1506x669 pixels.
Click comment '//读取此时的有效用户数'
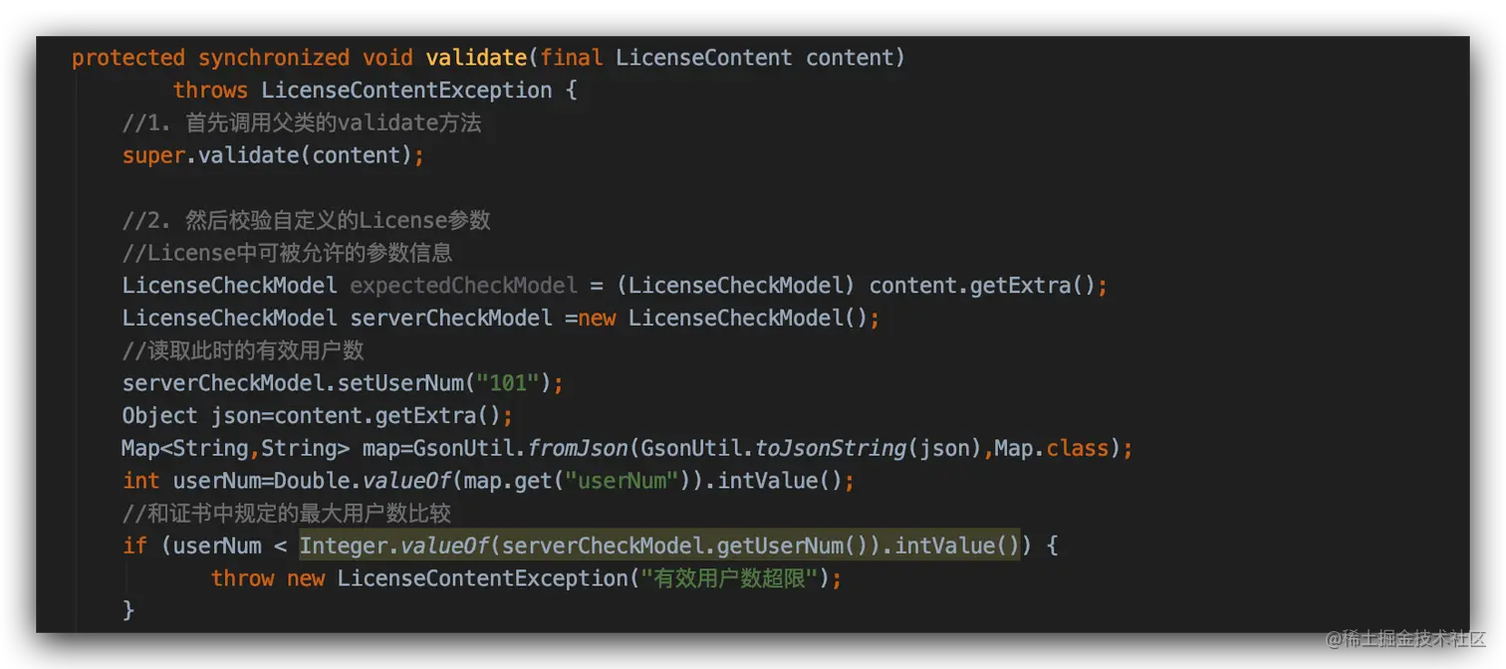(x=243, y=350)
